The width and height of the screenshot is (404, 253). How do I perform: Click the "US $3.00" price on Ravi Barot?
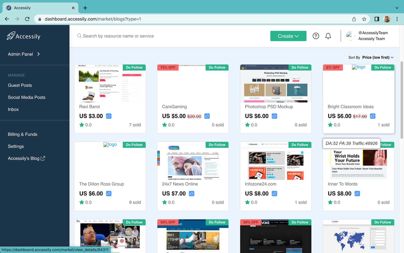[91, 116]
